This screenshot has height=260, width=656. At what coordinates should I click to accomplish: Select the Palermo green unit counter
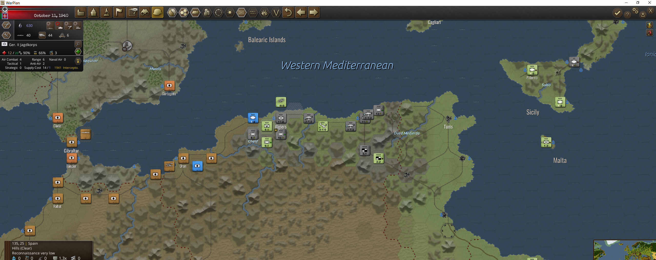pyautogui.click(x=532, y=70)
